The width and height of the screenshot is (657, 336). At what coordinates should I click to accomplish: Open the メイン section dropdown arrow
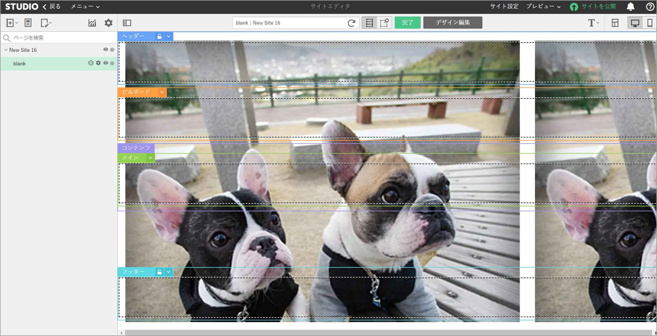click(x=150, y=158)
